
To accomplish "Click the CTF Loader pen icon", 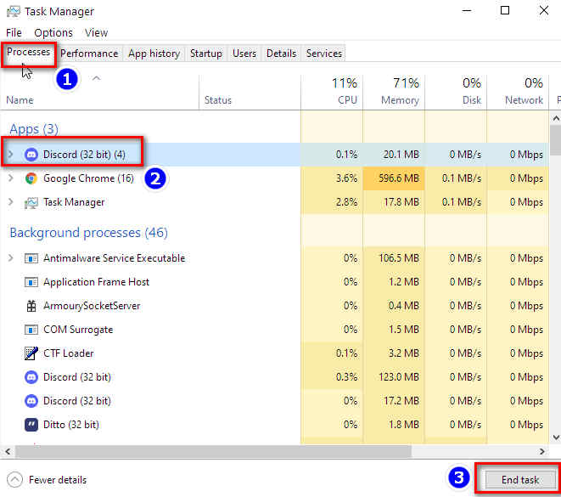I will pos(31,353).
